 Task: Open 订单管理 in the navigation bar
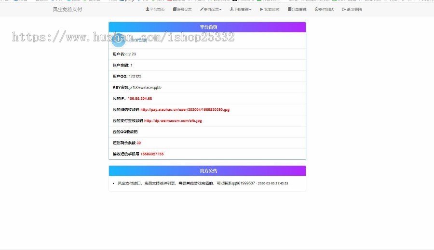click(297, 10)
